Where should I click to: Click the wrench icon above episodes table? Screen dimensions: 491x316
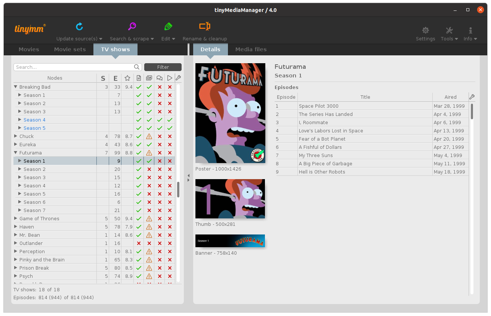[472, 97]
